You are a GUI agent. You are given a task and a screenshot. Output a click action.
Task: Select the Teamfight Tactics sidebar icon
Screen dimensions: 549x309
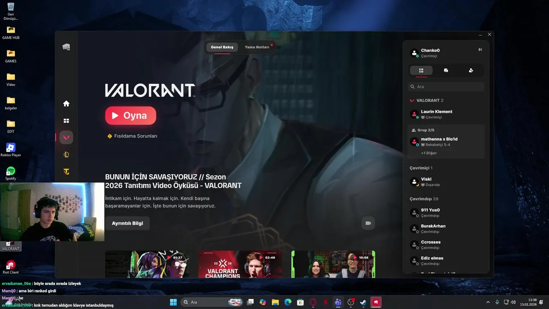click(66, 172)
